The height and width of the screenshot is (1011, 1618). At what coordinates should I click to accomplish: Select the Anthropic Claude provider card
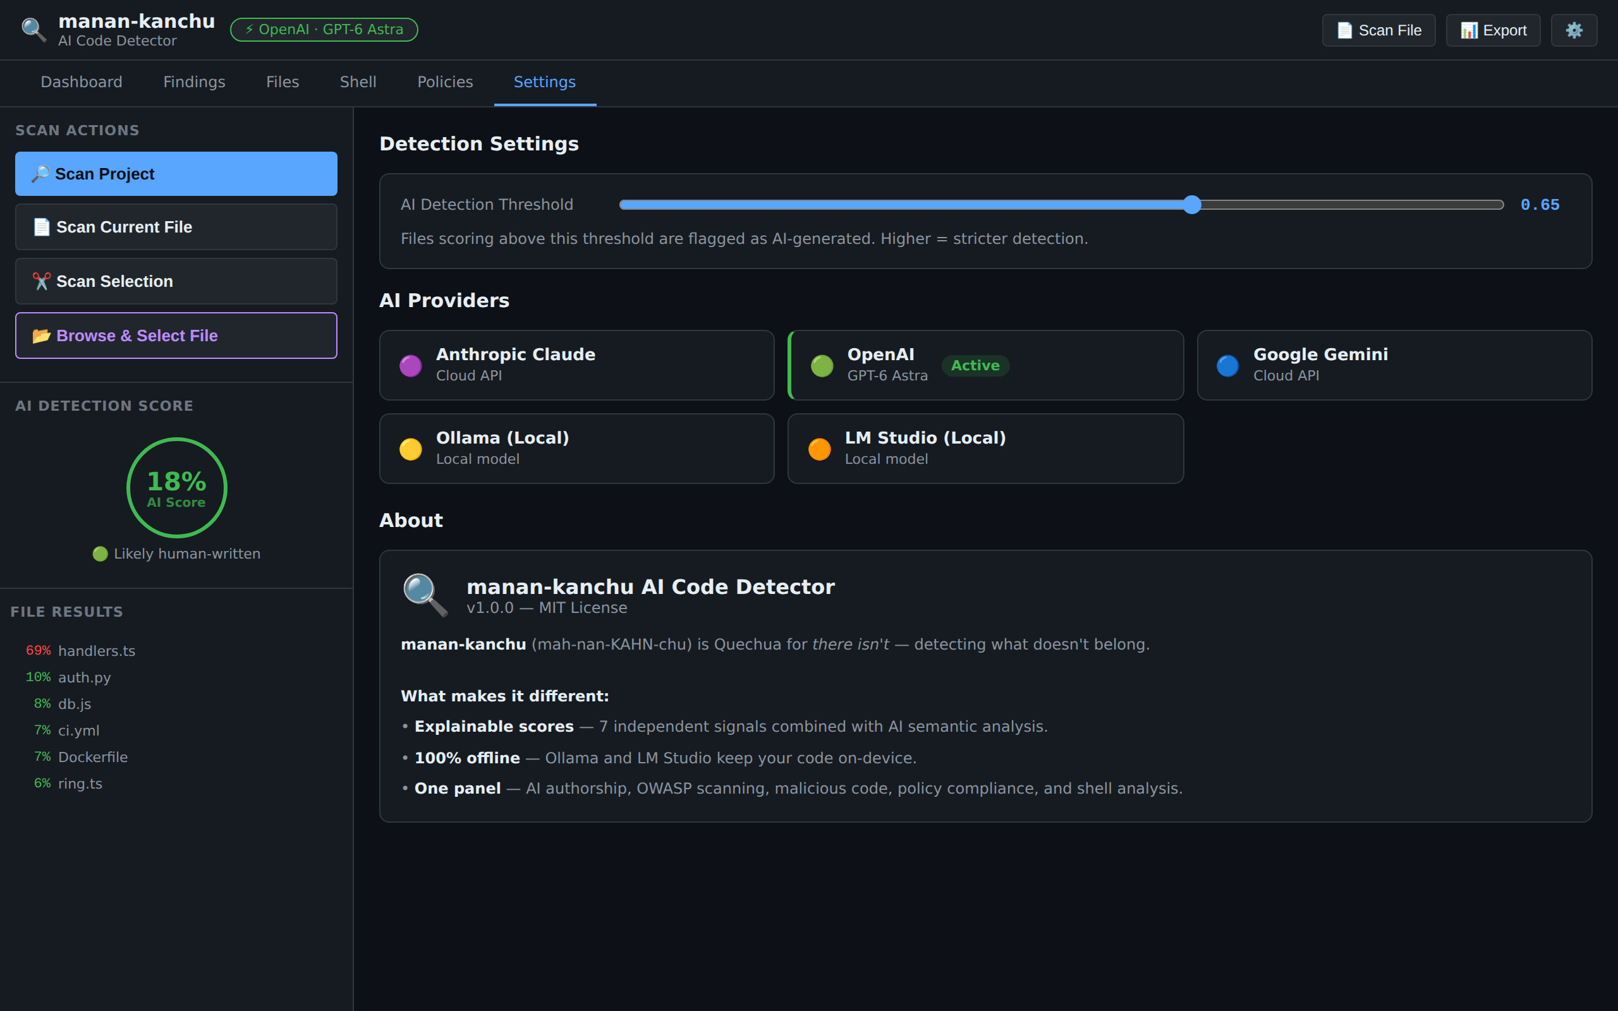coord(577,365)
